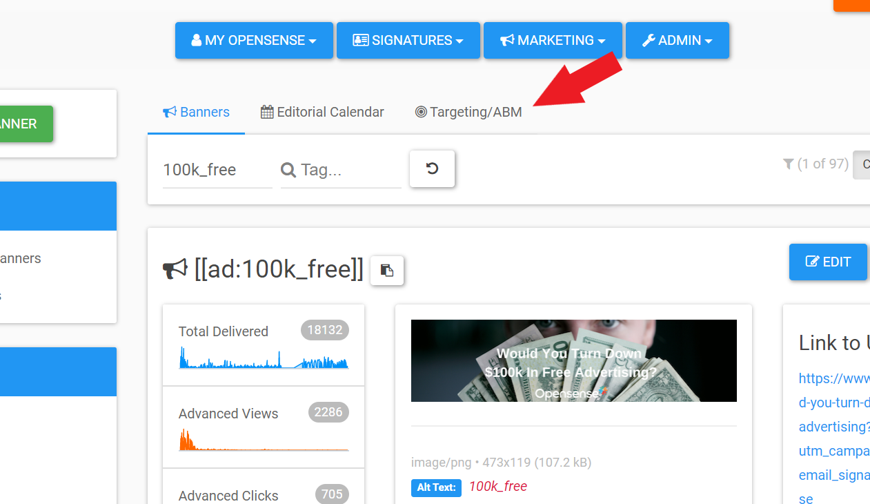The width and height of the screenshot is (870, 504).
Task: Click the funnel filter icon next to (1 of 97)
Action: click(788, 164)
